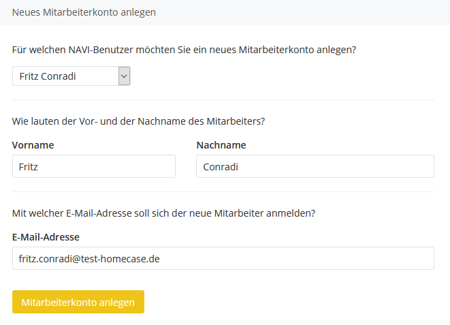Click the bold Vorname label

click(x=33, y=145)
